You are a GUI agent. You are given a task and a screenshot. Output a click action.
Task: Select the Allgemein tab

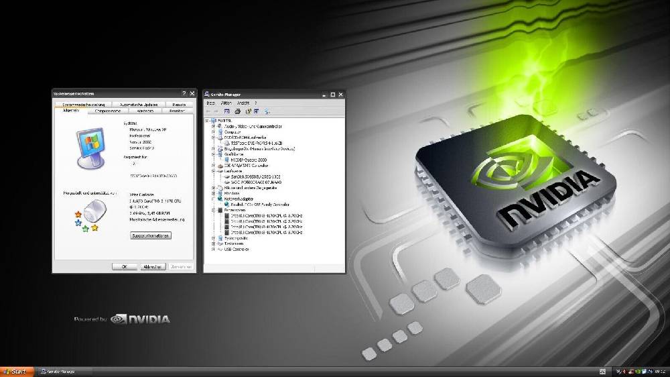tap(71, 111)
